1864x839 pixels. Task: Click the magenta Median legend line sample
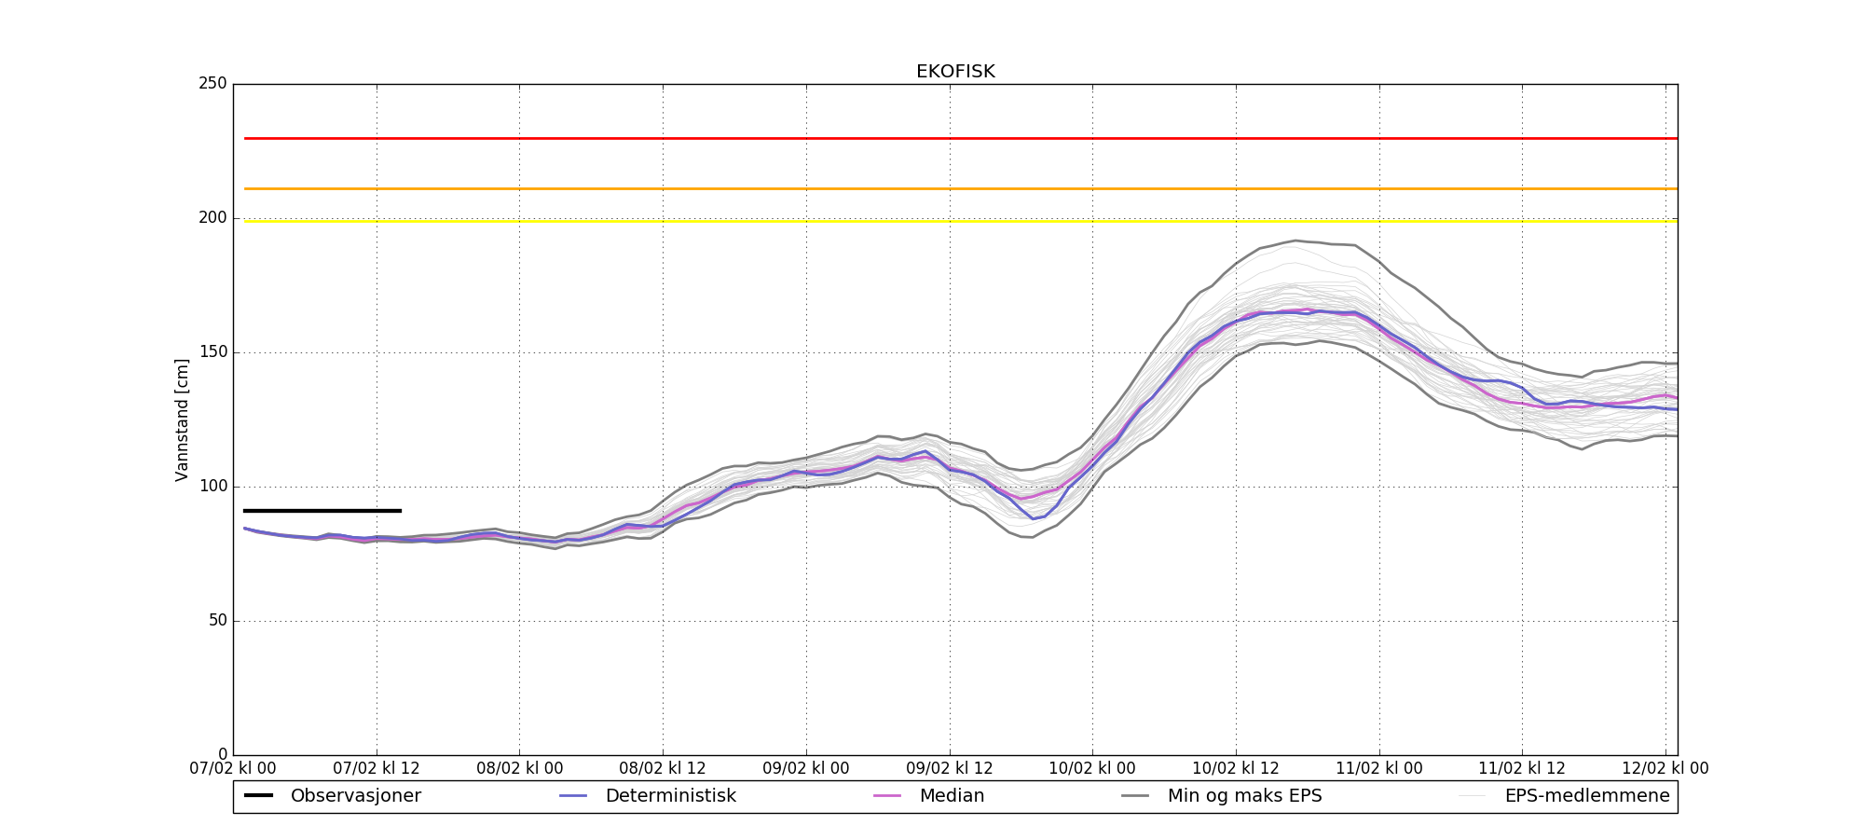click(887, 795)
